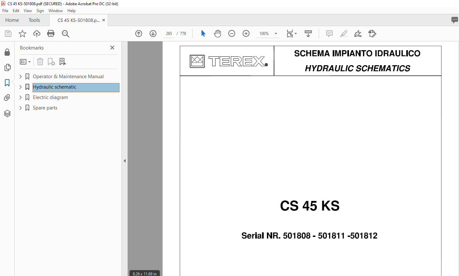Print the document with printer icon
This screenshot has height=276, width=459.
pos(51,34)
